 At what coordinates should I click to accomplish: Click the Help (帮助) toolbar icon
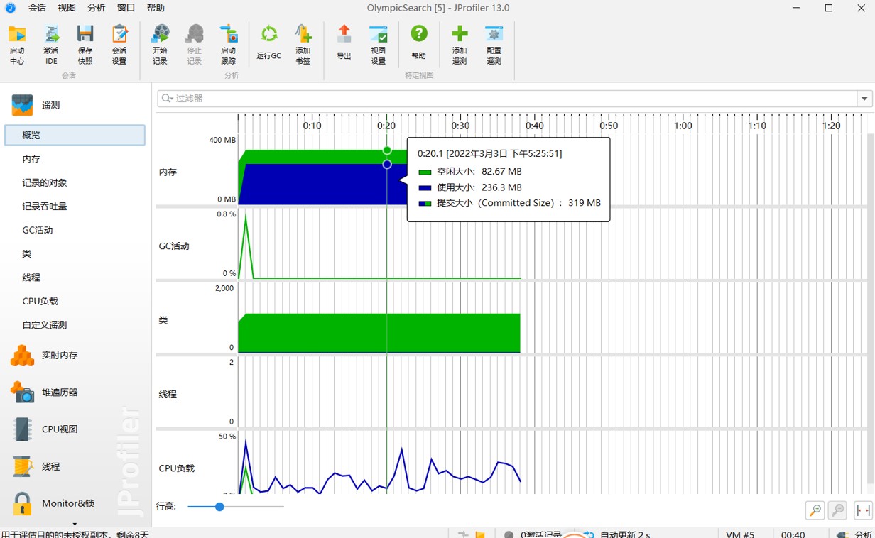pyautogui.click(x=419, y=43)
